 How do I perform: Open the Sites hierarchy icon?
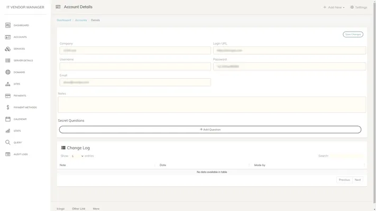8,84
